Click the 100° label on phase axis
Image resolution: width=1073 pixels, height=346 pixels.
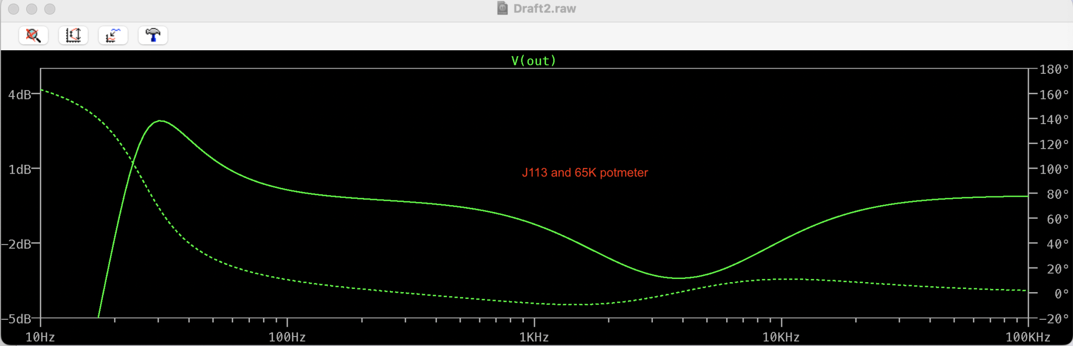[1054, 169]
